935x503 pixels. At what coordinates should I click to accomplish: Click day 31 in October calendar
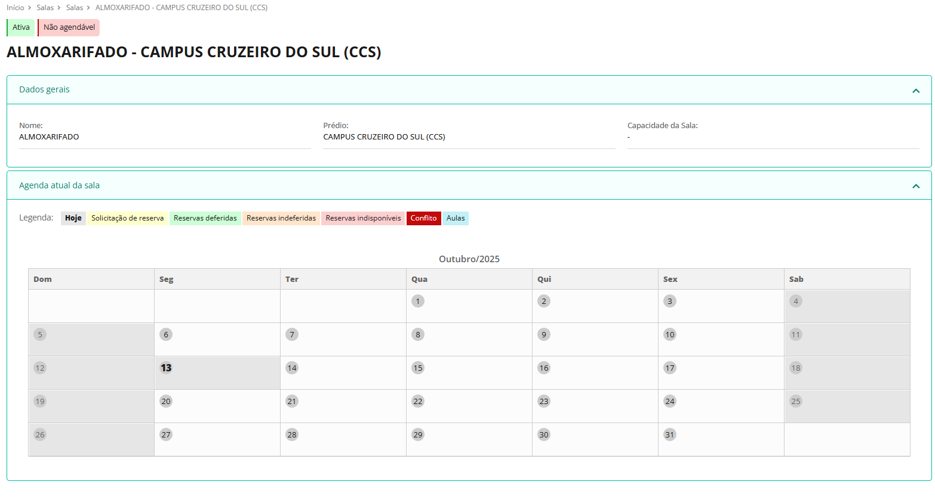670,434
